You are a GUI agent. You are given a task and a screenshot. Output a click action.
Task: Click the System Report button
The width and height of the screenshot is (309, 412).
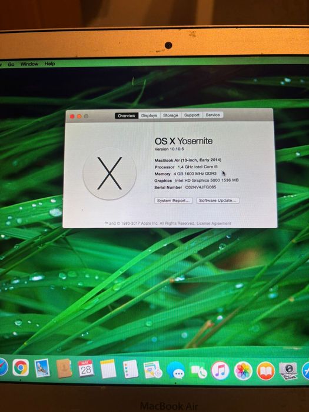pos(174,201)
